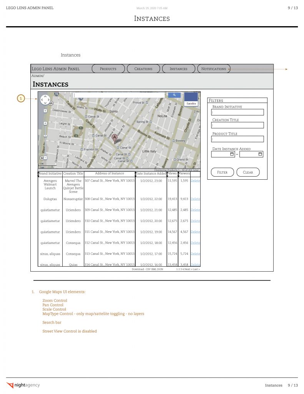304x394 pixels.
Task: Select the 1/2/2012, 23:00 date cell
Action: 151,181
